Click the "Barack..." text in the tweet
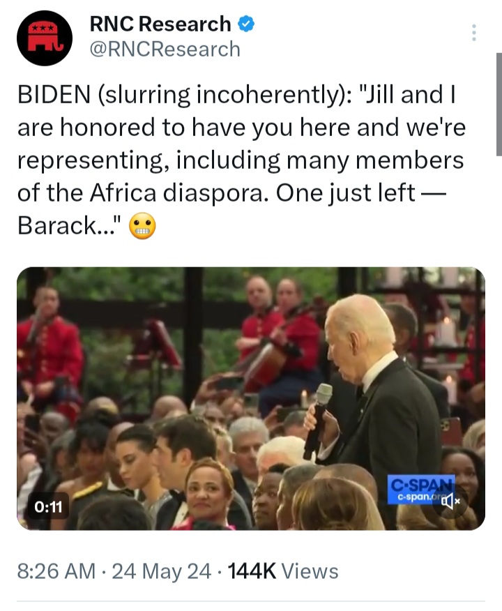 tap(70, 225)
